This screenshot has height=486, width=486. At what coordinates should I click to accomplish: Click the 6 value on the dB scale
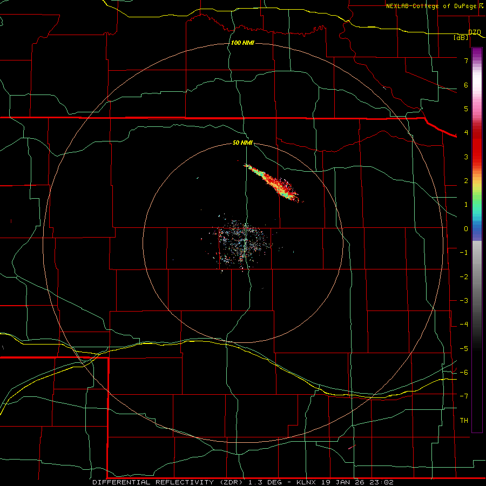coord(466,85)
